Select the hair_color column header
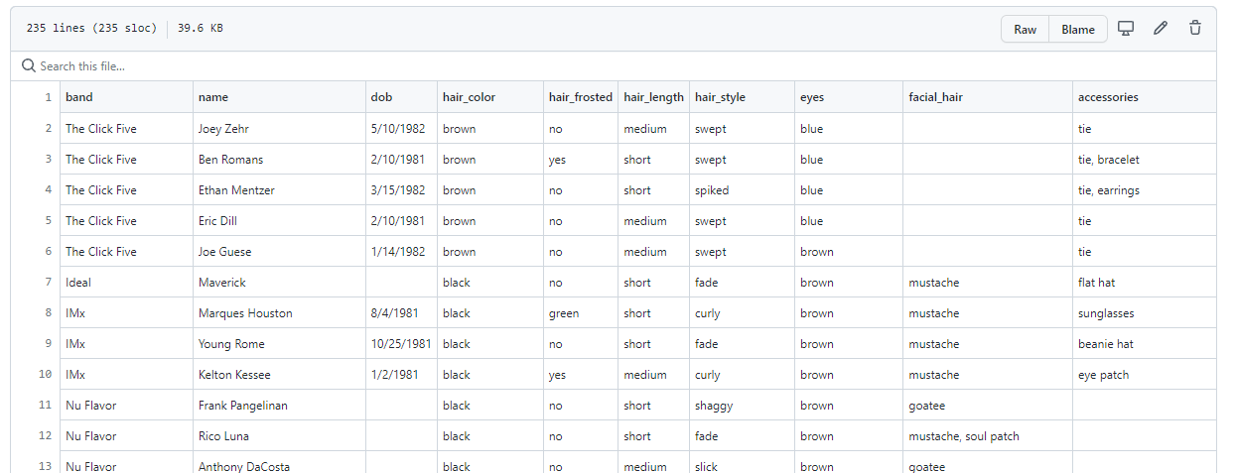This screenshot has width=1237, height=473. click(490, 97)
